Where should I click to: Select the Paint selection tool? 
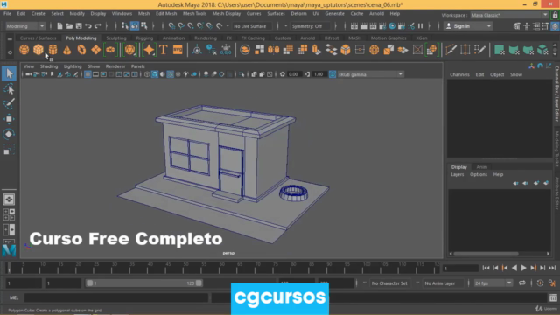pos(9,104)
